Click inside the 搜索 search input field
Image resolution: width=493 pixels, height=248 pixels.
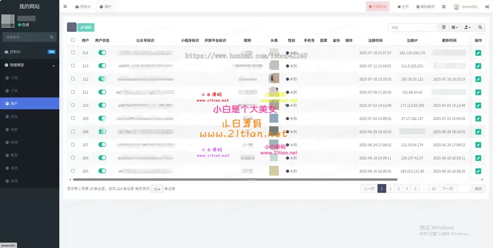413,27
